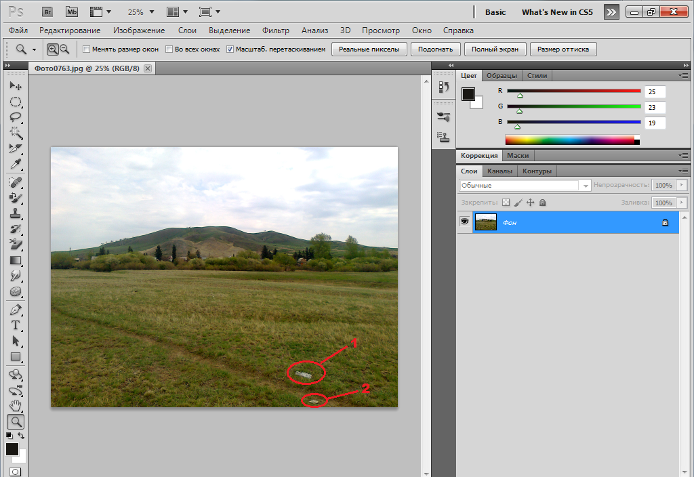
Task: Open the Непрозрачность slider arrow
Action: pyautogui.click(x=682, y=185)
